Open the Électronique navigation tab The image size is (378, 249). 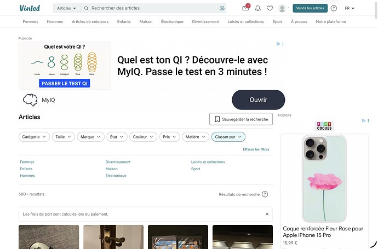click(x=172, y=22)
